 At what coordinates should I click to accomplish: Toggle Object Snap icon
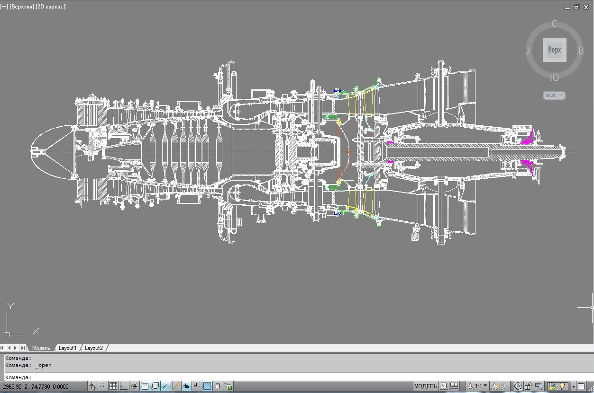coord(145,386)
